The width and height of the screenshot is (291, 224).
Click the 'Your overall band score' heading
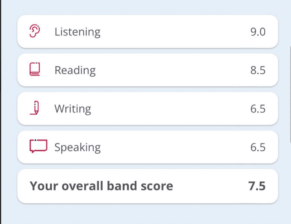101,186
